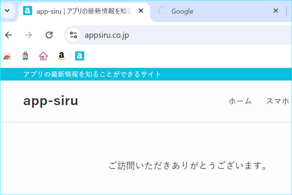The image size is (292, 195).
Task: Click the forward navigation arrow
Action: 29,35
